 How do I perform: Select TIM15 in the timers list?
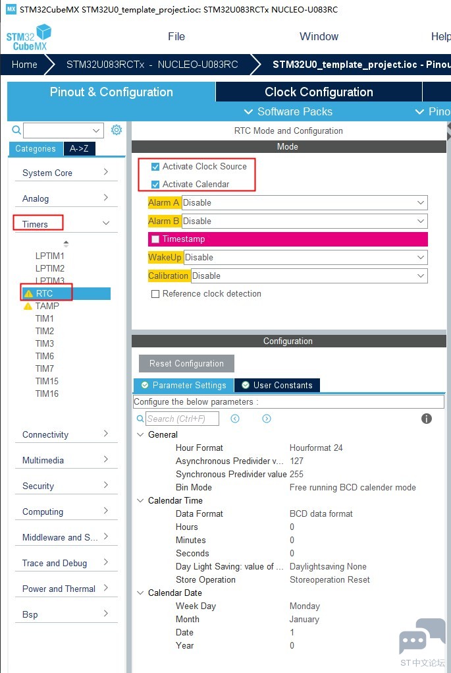(47, 381)
